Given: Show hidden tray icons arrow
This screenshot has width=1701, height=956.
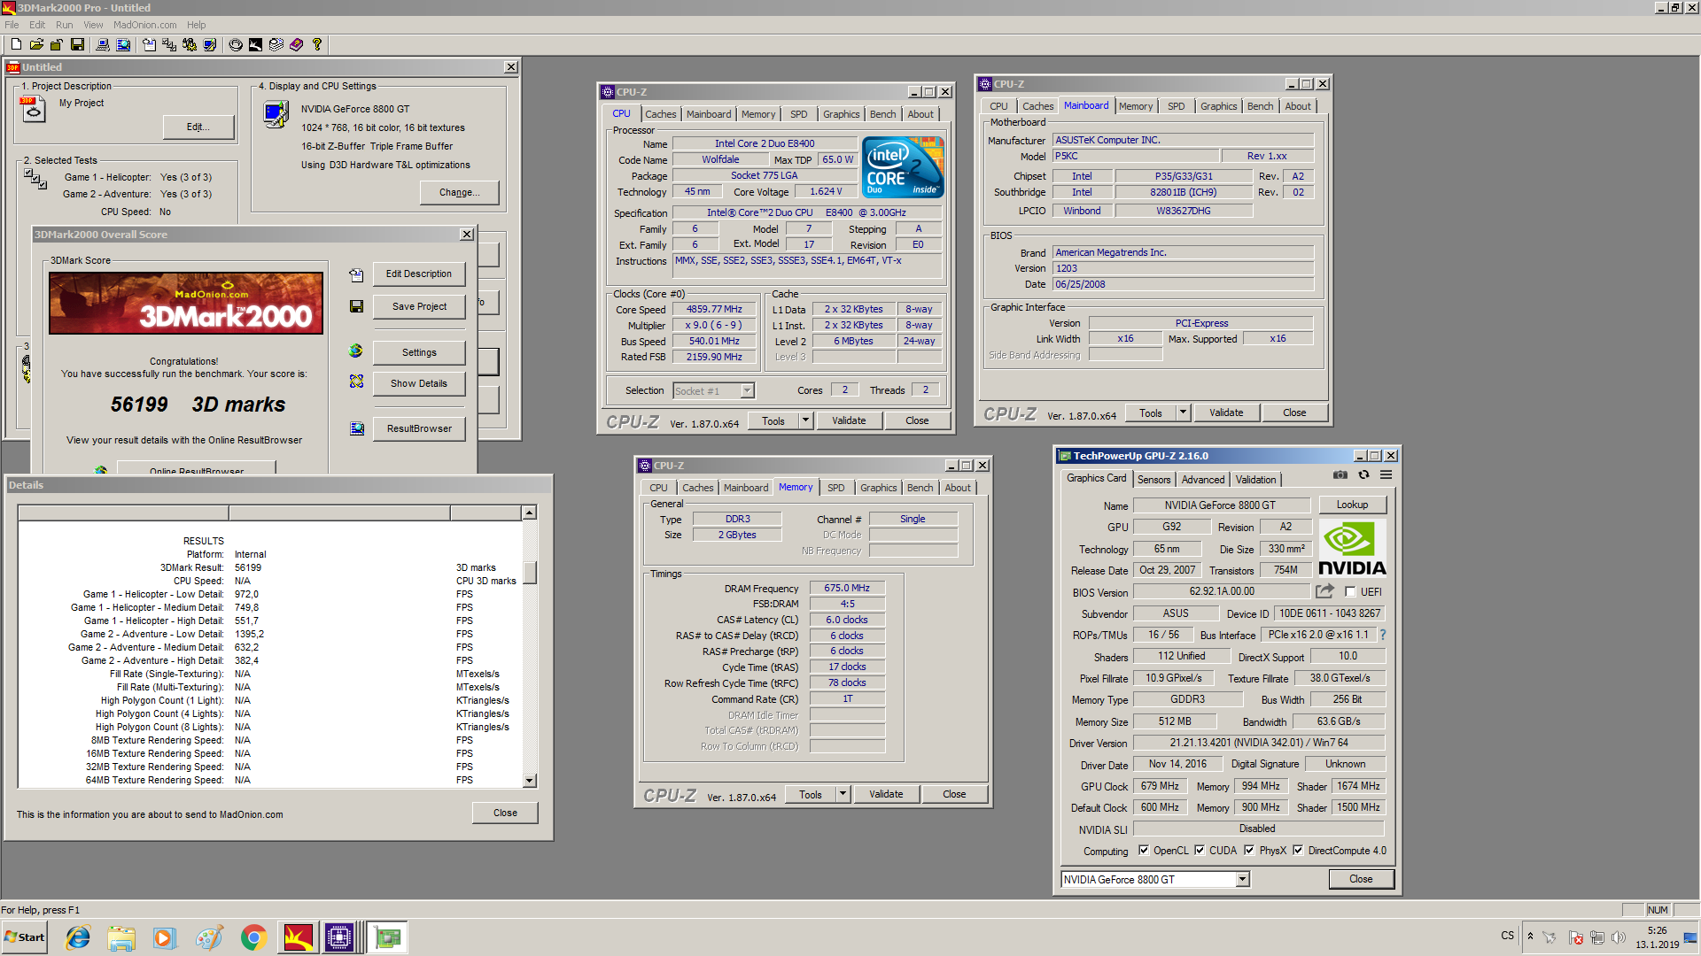Looking at the screenshot, I should coord(1530,936).
